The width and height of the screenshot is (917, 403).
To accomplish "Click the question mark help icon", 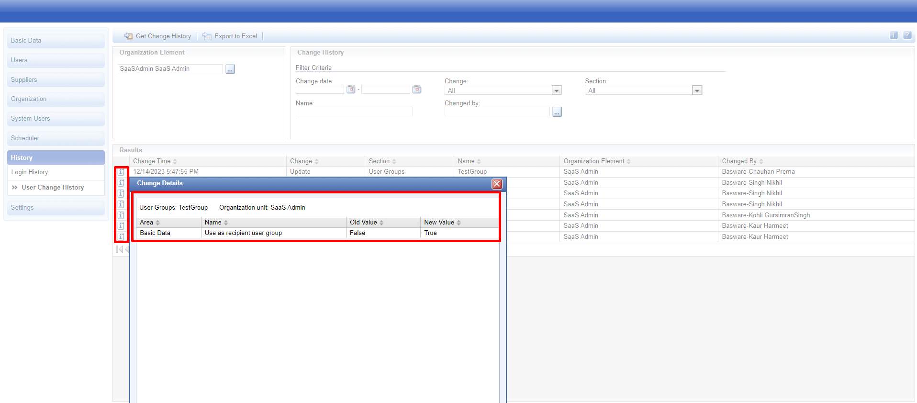I will (x=907, y=35).
